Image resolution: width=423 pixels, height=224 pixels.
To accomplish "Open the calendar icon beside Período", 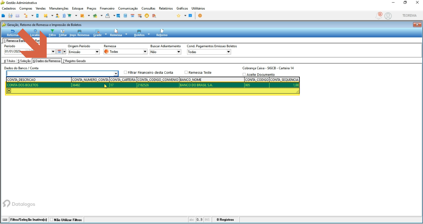I will tap(59, 52).
